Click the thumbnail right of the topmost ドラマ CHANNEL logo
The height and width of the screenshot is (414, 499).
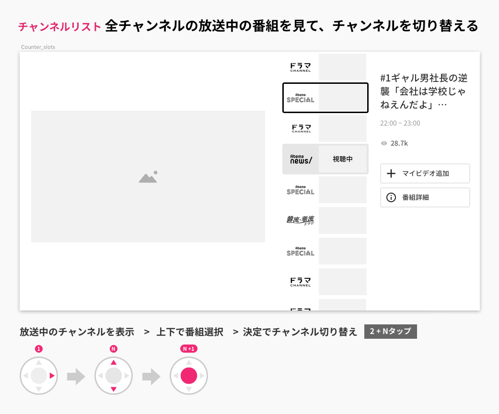343,67
